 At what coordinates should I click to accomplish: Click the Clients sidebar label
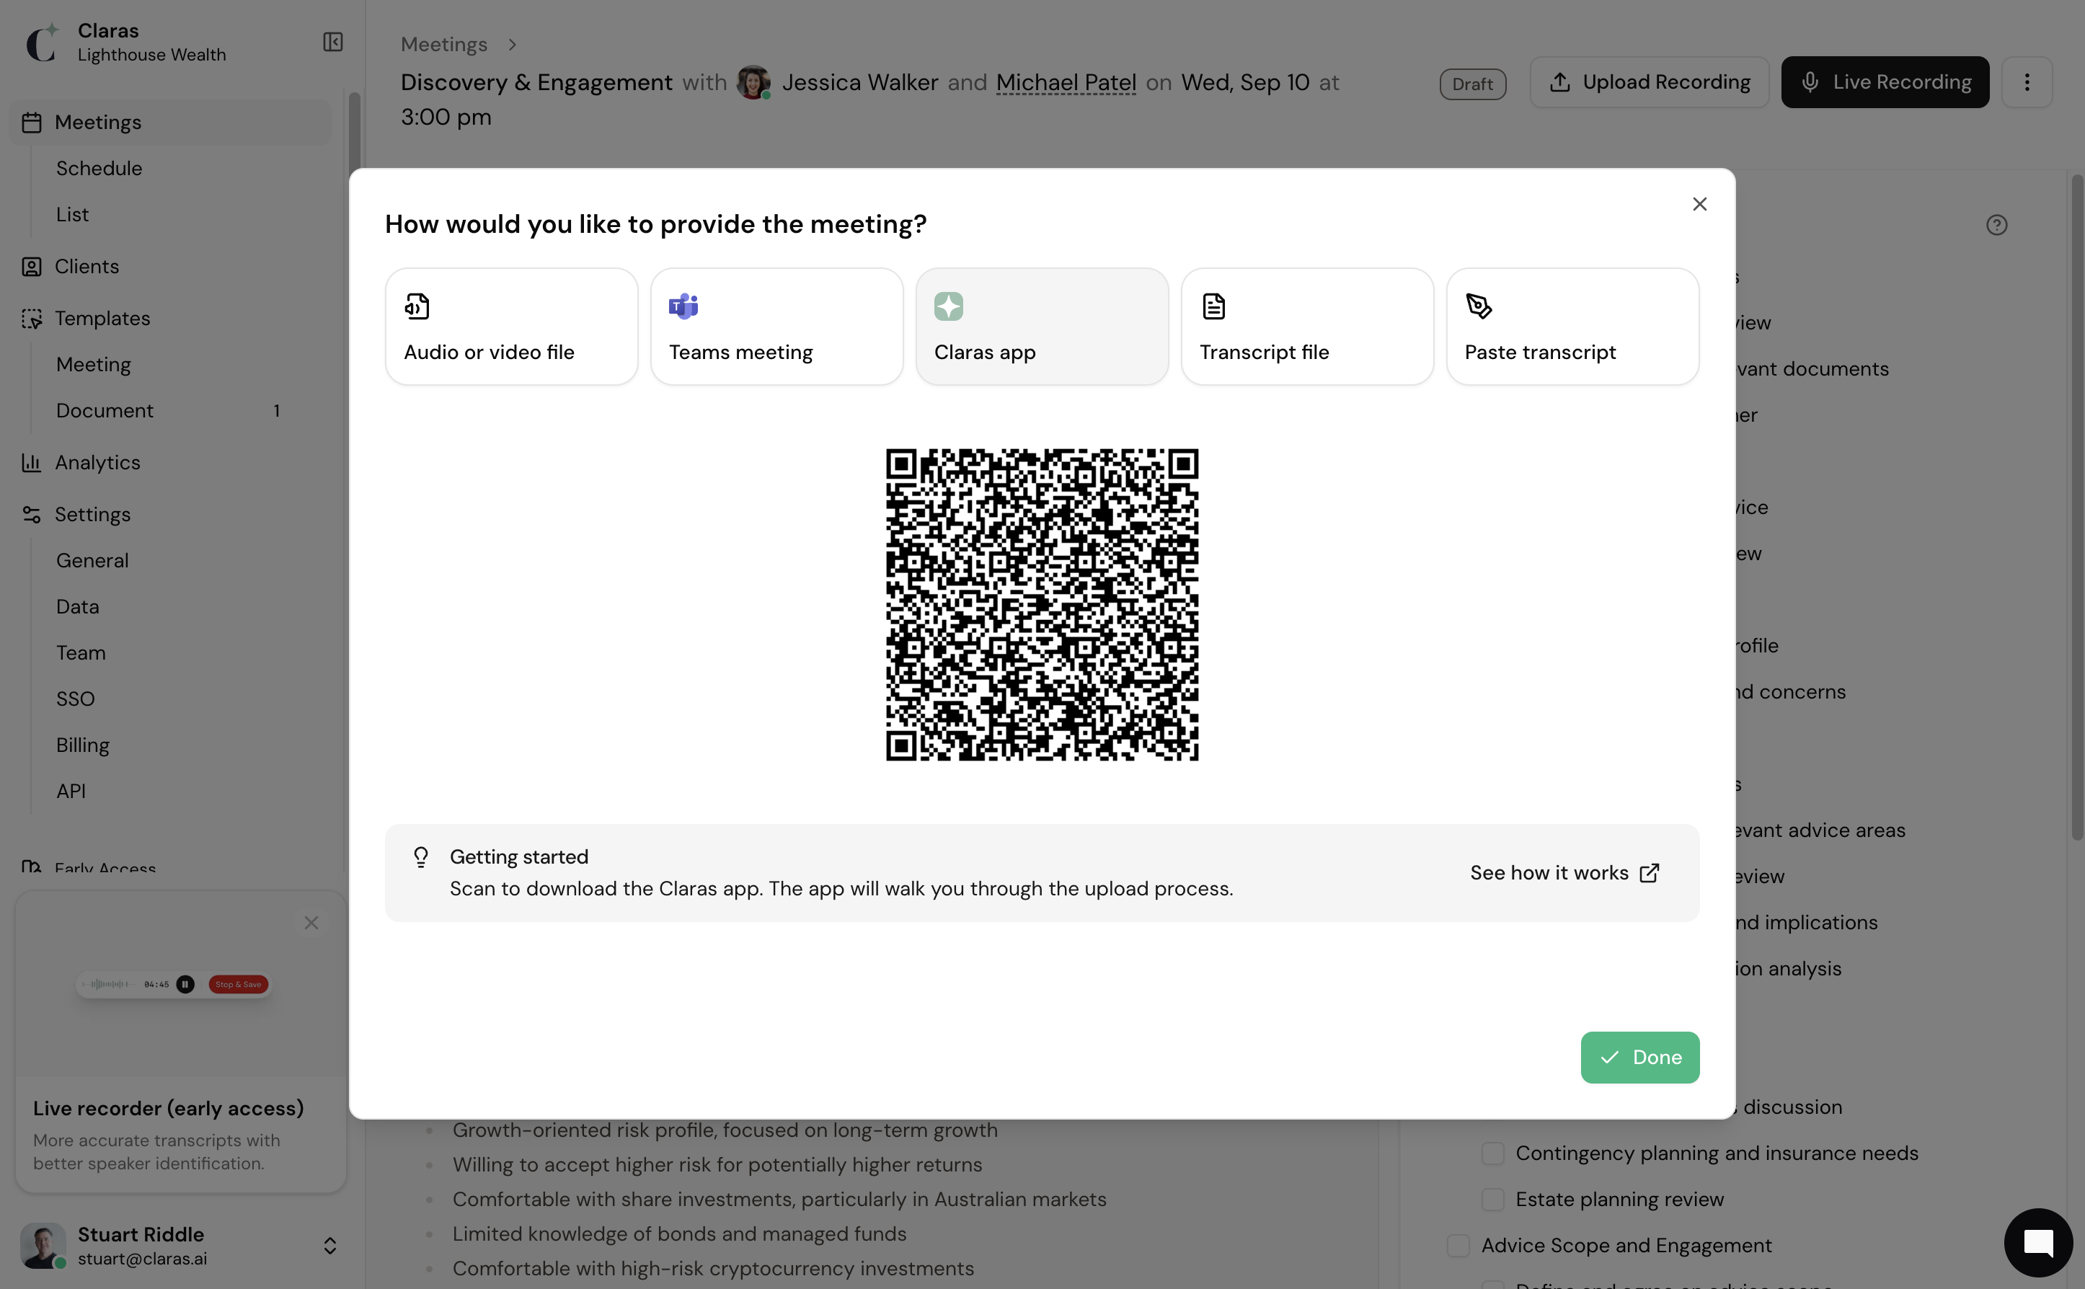click(x=87, y=267)
